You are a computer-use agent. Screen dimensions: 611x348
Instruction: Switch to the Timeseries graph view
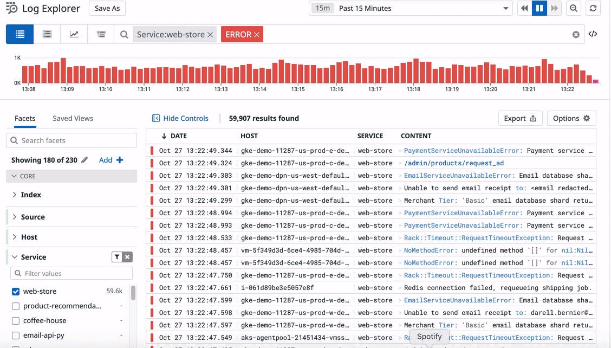point(74,34)
